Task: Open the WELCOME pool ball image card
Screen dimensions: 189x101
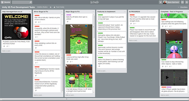Action: click(16, 27)
